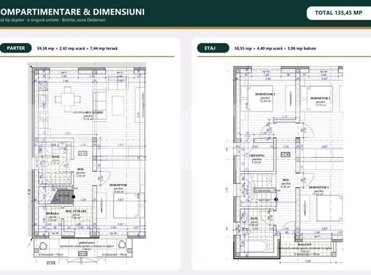Screen dimensions: 371x275
Task: Click the DEBARA room label
Action: pyautogui.click(x=53, y=213)
